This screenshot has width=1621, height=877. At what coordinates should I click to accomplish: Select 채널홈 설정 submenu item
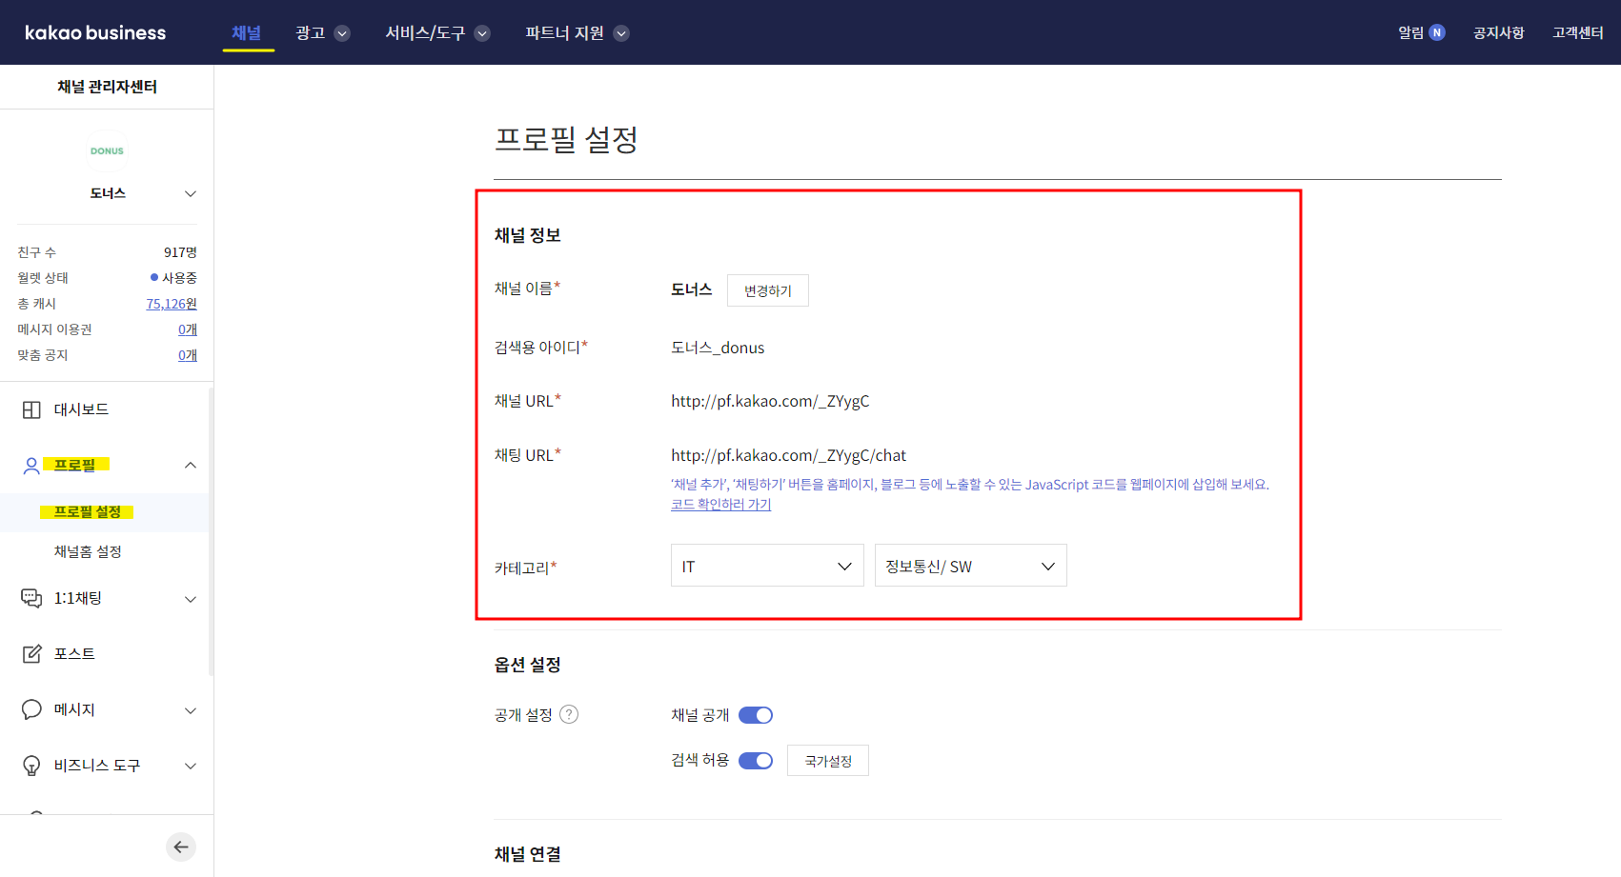pyautogui.click(x=88, y=551)
